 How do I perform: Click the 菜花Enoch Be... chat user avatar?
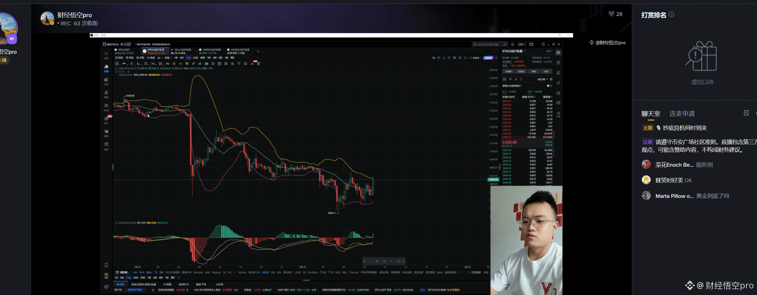pyautogui.click(x=646, y=165)
